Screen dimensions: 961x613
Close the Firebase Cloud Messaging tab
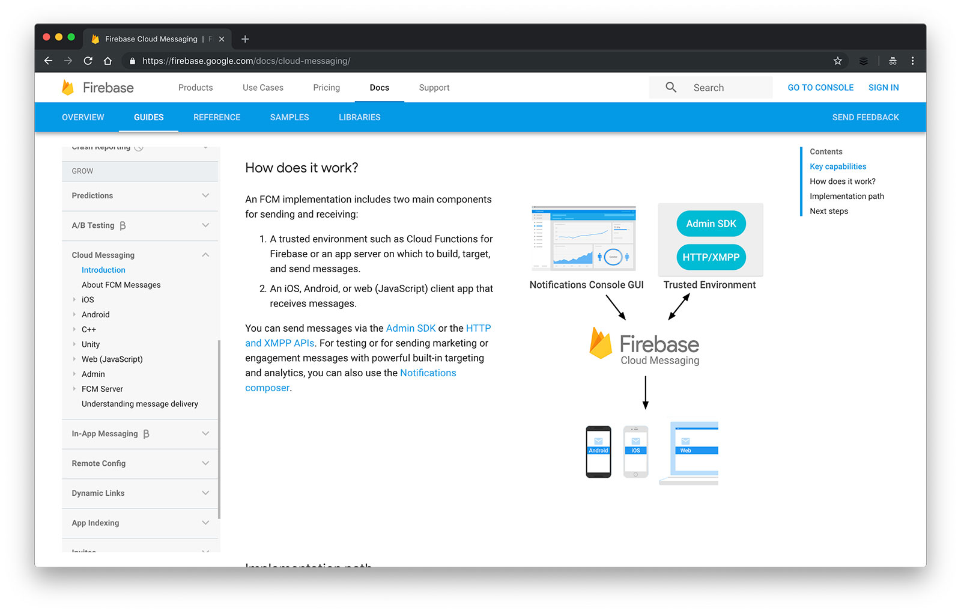click(222, 39)
